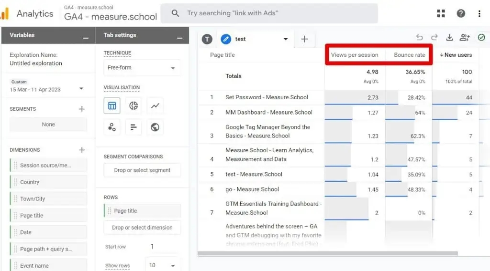Select Page path + query string dimension
490x271 pixels.
[48, 249]
